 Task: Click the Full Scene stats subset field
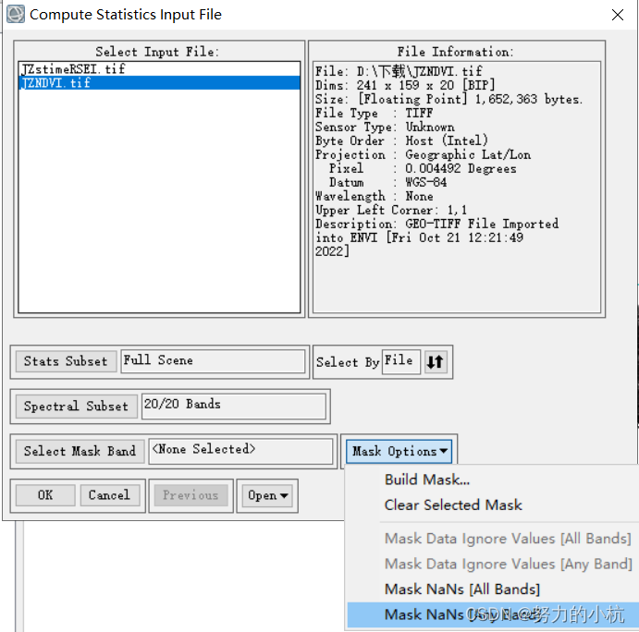213,360
